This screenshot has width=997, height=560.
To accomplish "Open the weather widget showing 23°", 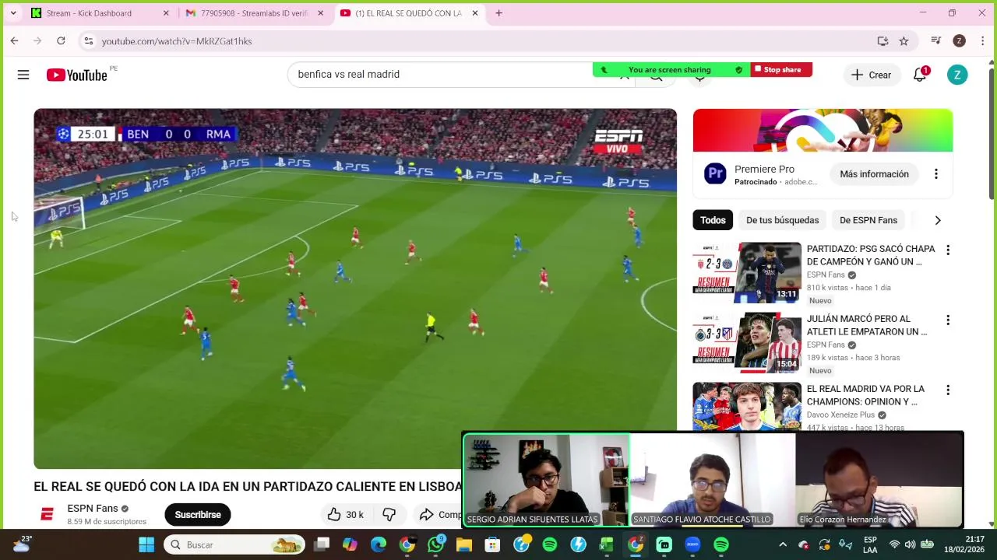I will point(21,544).
